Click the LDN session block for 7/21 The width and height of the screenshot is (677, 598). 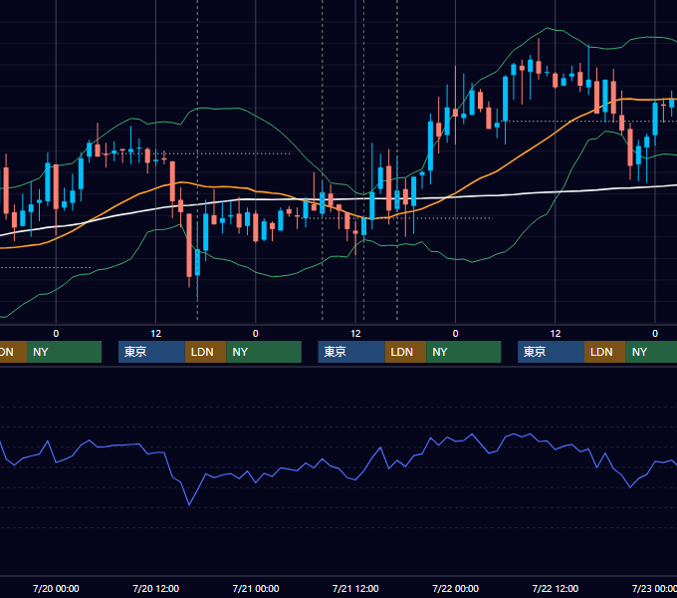[x=405, y=352]
